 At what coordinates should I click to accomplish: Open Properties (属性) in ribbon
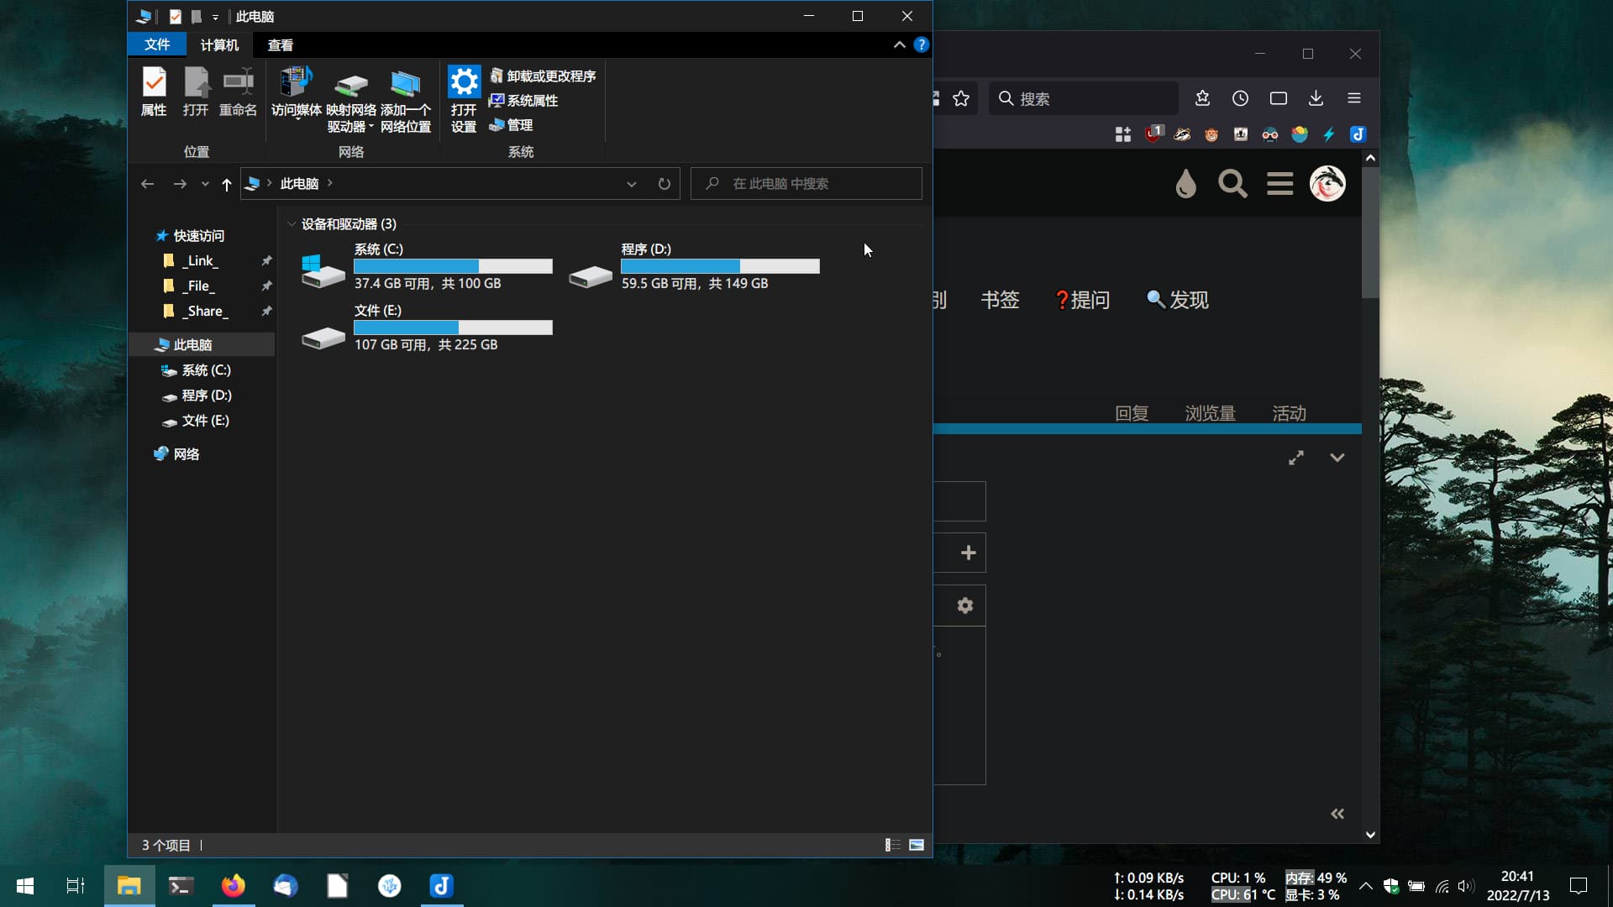[x=154, y=92]
